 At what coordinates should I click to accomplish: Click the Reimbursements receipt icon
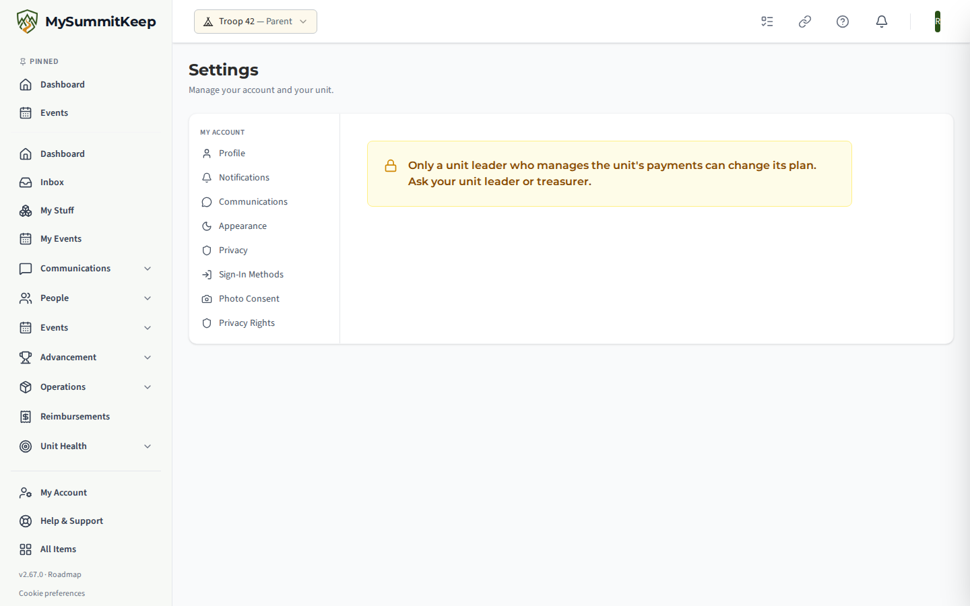click(x=26, y=417)
